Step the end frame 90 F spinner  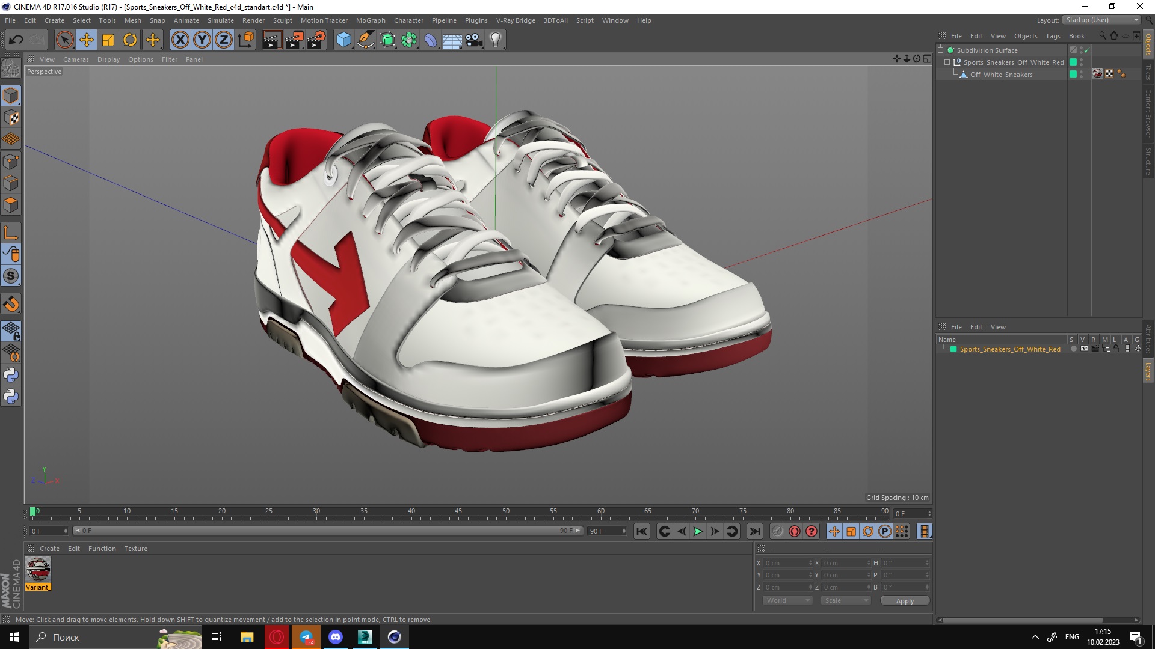click(624, 531)
